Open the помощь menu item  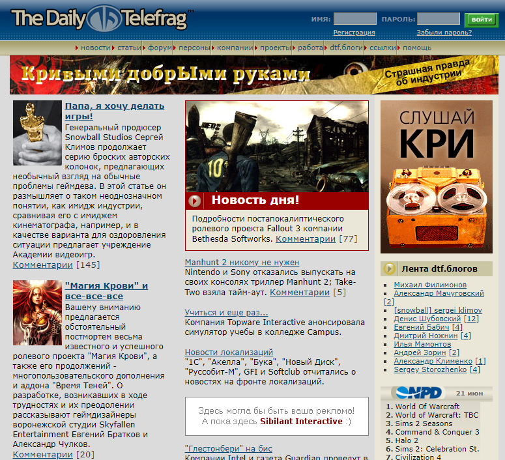[417, 48]
